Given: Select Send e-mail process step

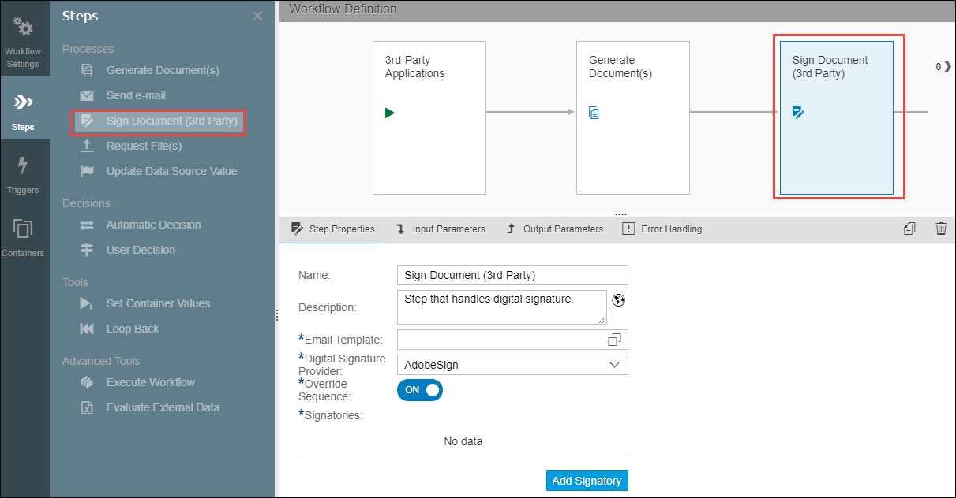Looking at the screenshot, I should click(x=136, y=95).
